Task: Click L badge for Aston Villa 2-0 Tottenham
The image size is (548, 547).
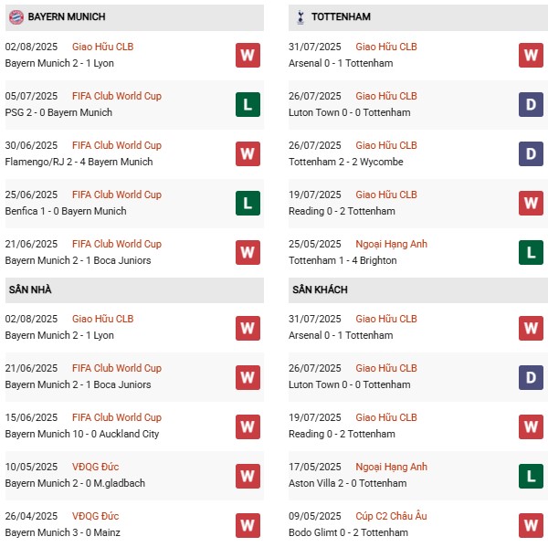Action: (x=531, y=475)
